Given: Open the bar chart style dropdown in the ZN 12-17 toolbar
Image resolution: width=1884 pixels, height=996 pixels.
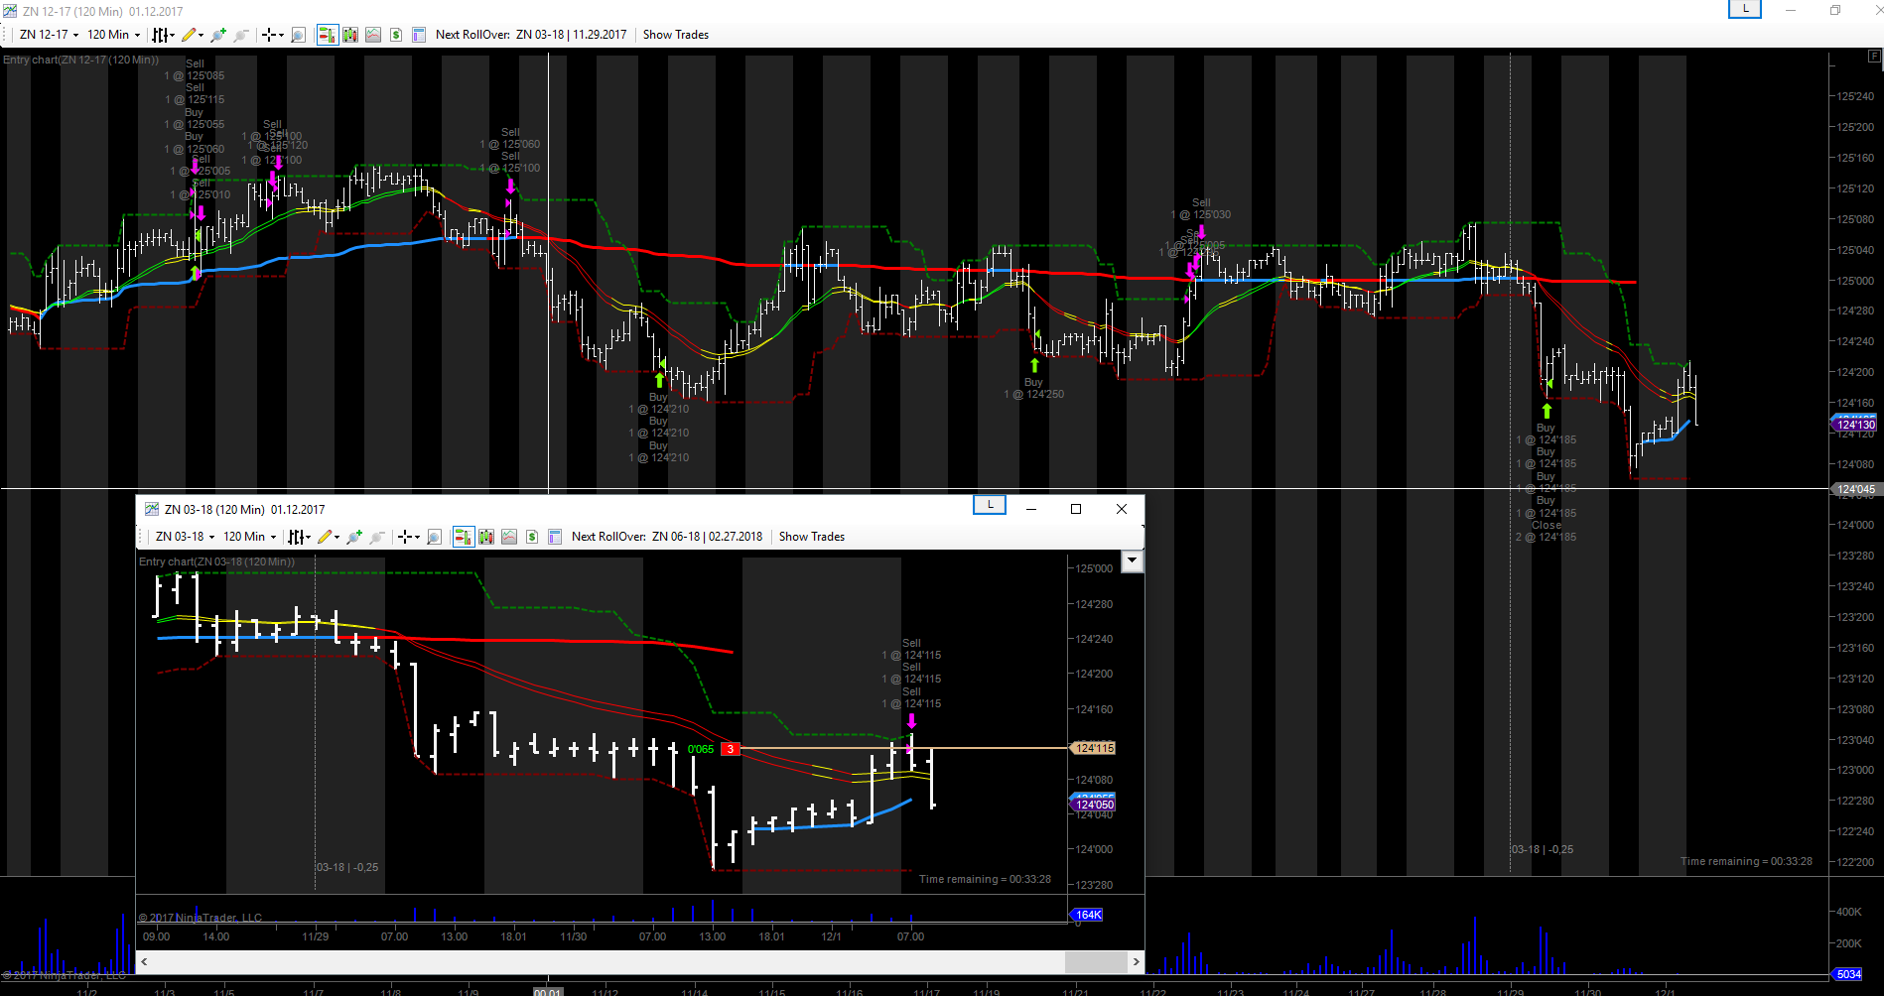Looking at the screenshot, I should point(163,35).
